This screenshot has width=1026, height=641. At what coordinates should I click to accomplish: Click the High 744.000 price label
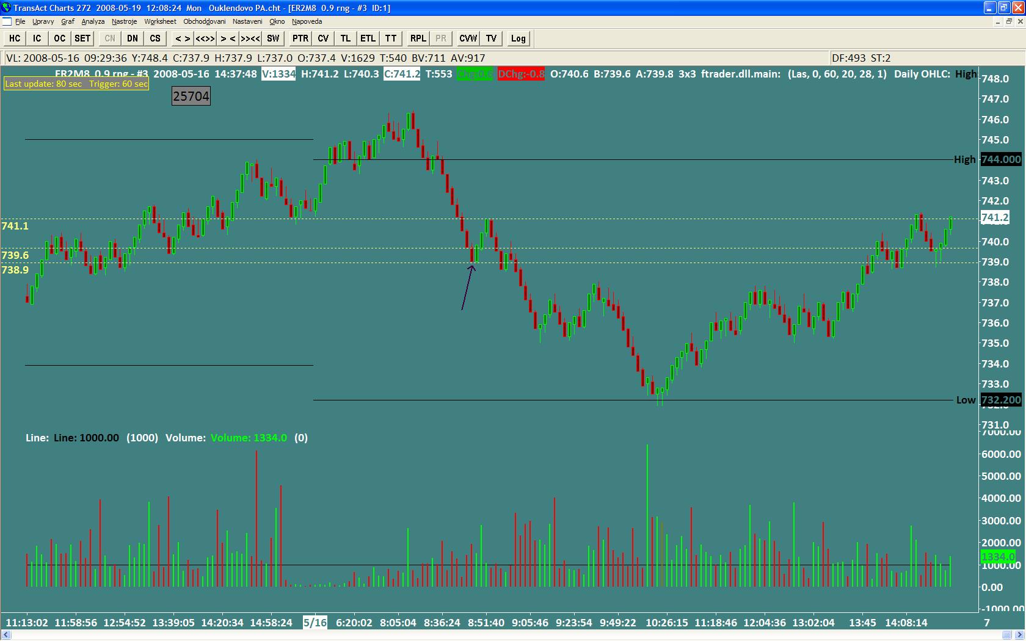tap(1000, 159)
